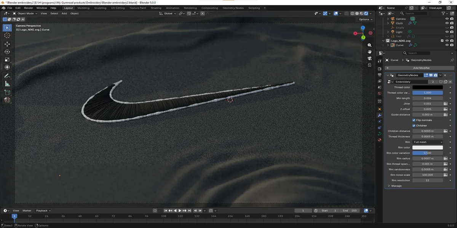
Task: Hide the Cloth object in the outliner
Action: point(447,23)
